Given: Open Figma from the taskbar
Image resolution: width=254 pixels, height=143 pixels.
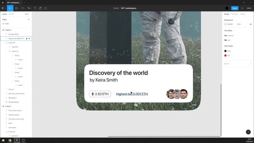Looking at the screenshot, I should 17,140.
